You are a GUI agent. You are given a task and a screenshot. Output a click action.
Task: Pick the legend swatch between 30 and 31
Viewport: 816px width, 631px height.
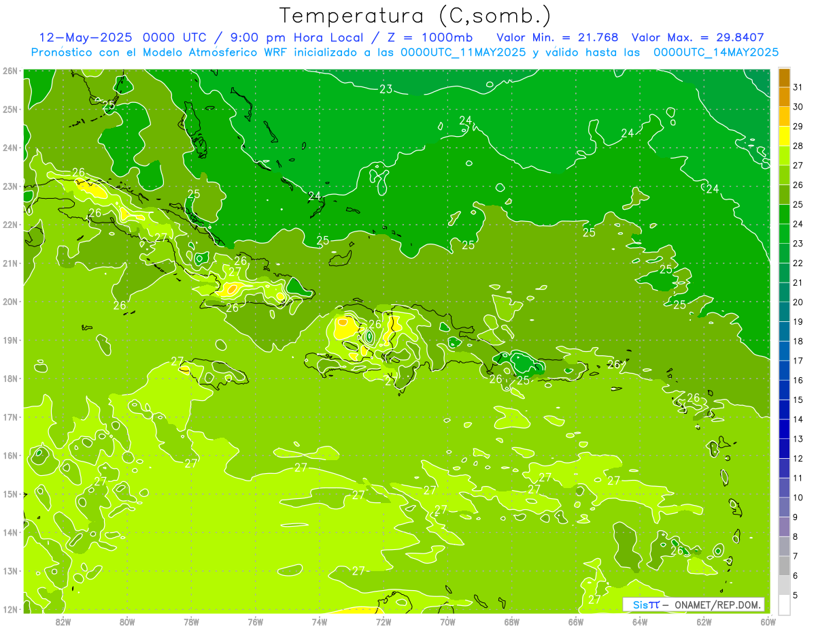click(784, 97)
